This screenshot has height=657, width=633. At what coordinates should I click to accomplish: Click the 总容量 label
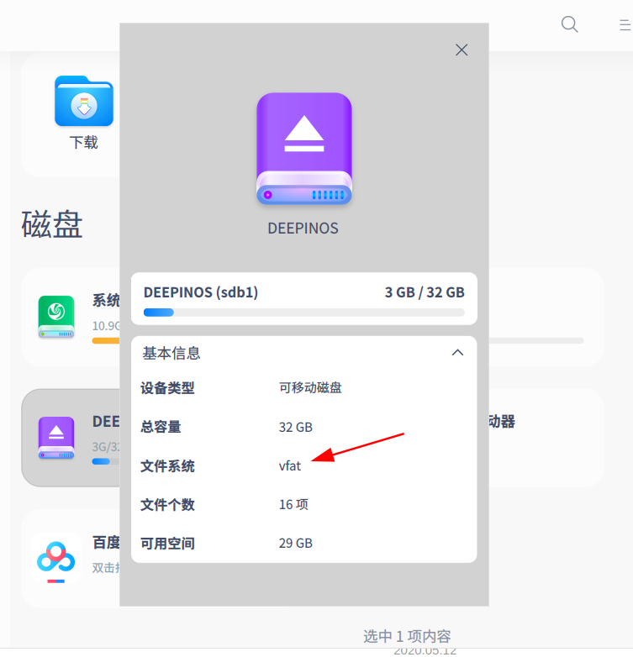161,427
